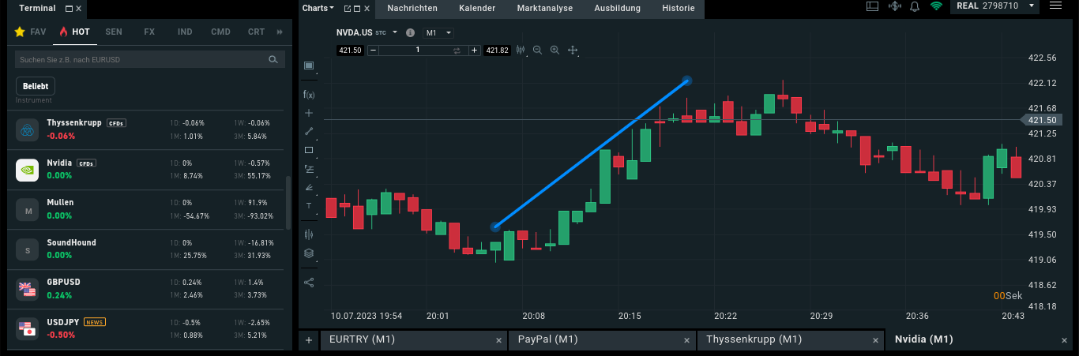Show NVDA.US instrument info icon
This screenshot has height=356, width=1079.
click(410, 32)
